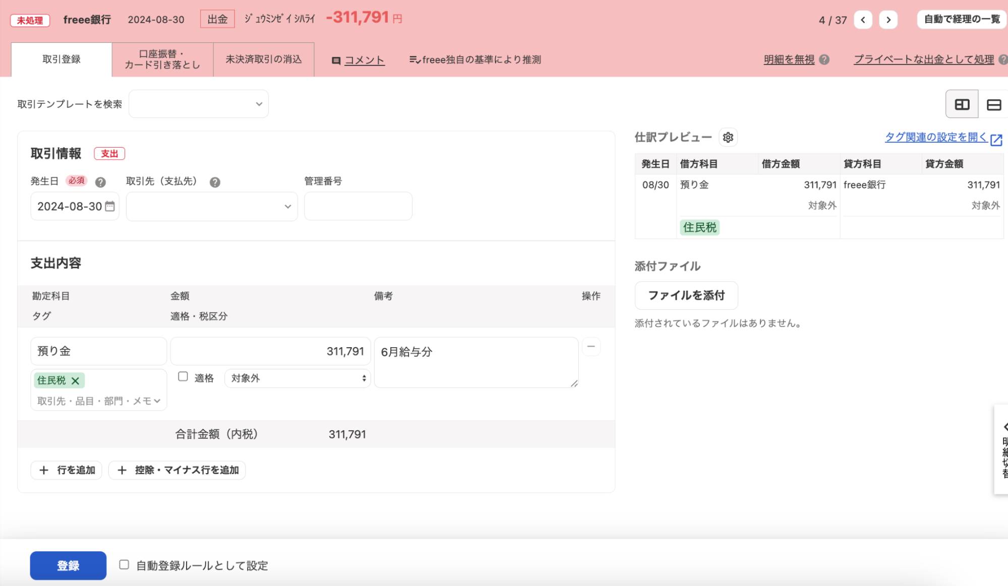This screenshot has height=586, width=1008.
Task: Click the 4 / 37 page counter
Action: click(833, 20)
